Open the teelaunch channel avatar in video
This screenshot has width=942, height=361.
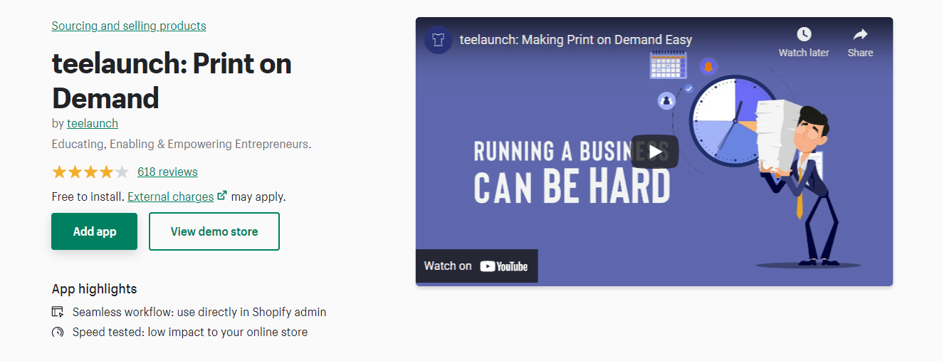[x=438, y=40]
